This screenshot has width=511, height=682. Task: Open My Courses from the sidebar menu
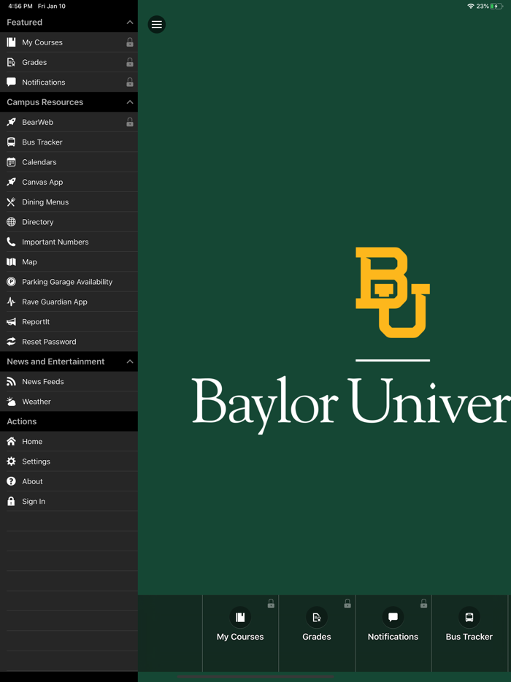pyautogui.click(x=69, y=42)
